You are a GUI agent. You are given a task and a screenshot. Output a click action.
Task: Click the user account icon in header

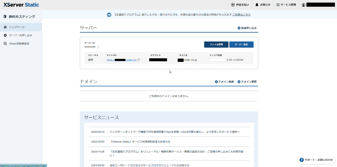[304, 5]
